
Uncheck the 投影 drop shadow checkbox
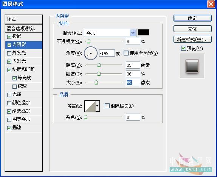click(9, 37)
